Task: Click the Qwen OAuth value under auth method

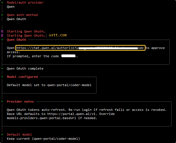Action: (x=16, y=19)
